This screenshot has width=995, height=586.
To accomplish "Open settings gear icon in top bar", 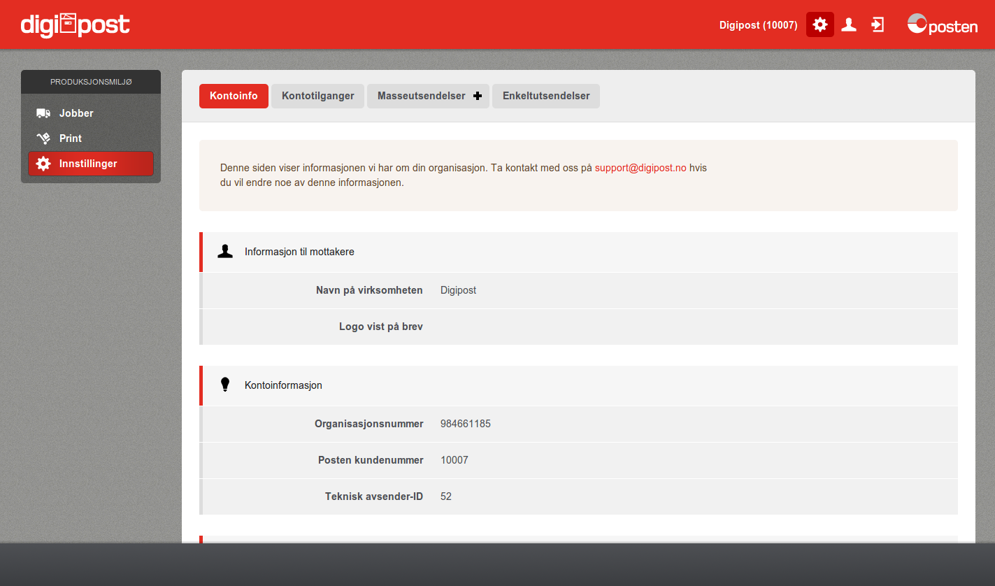I will pyautogui.click(x=820, y=24).
